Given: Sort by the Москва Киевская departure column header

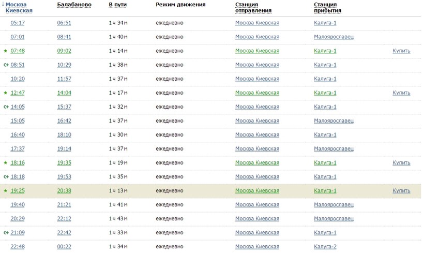Looking at the screenshot, I should point(19,7).
